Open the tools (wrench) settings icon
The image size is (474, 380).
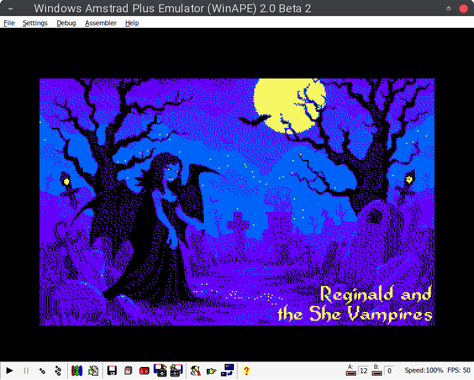[x=196, y=371]
